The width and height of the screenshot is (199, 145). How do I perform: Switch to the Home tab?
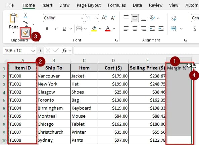(x=29, y=5)
